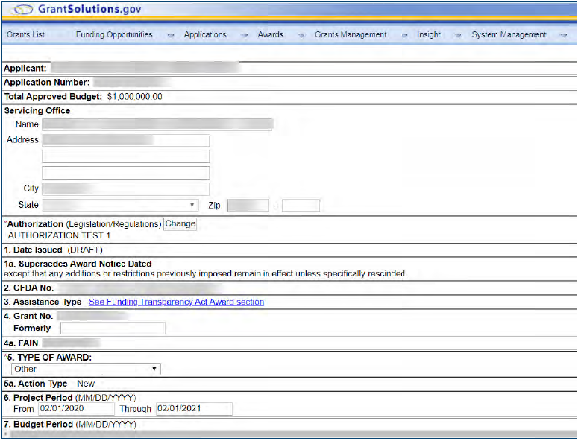Image resolution: width=578 pixels, height=441 pixels.
Task: Open the Grants List menu item
Action: [x=25, y=35]
